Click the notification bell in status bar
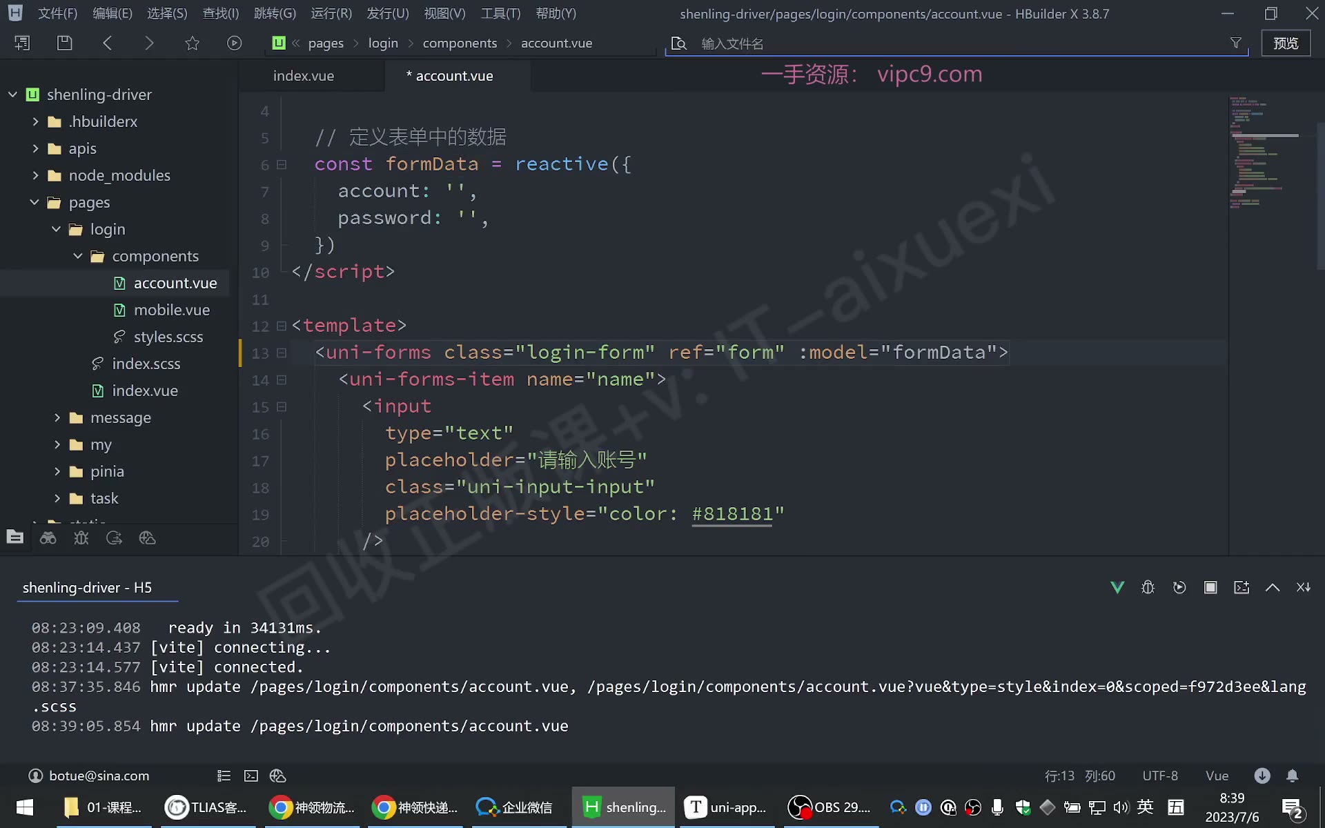The height and width of the screenshot is (828, 1325). [1293, 776]
